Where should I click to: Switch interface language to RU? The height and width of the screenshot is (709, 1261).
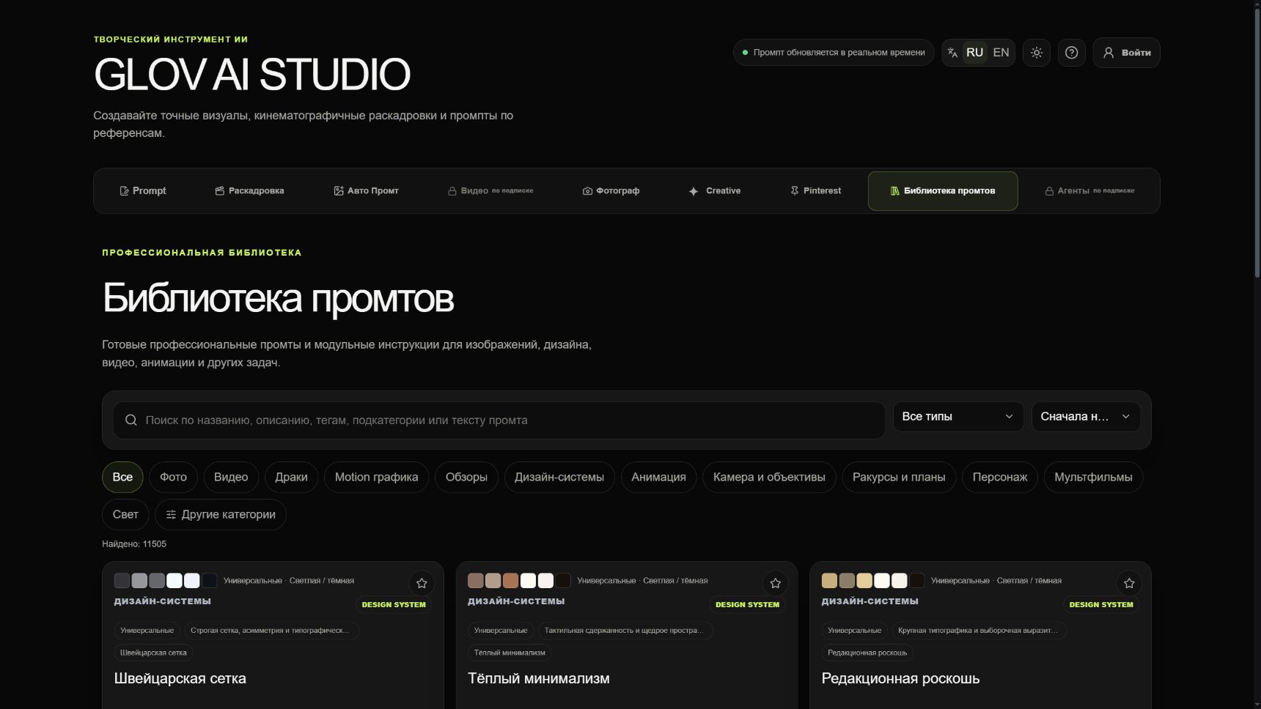[x=974, y=53]
